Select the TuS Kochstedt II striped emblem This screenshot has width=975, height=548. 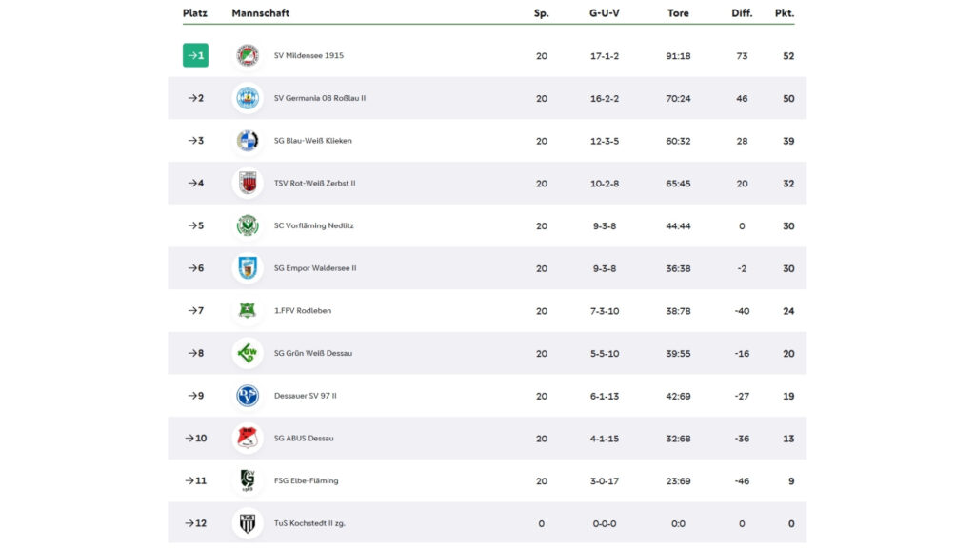(x=248, y=523)
